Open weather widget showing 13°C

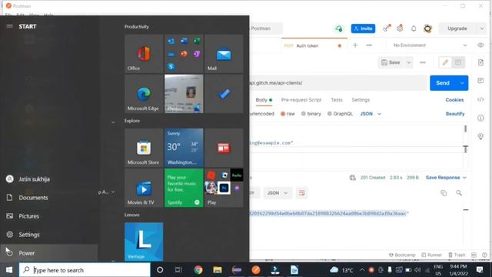click(x=342, y=270)
